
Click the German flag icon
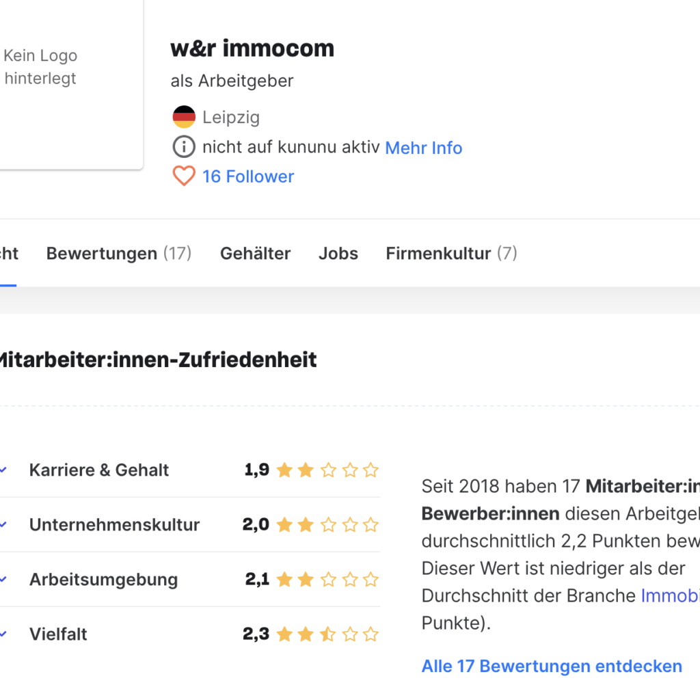[184, 117]
